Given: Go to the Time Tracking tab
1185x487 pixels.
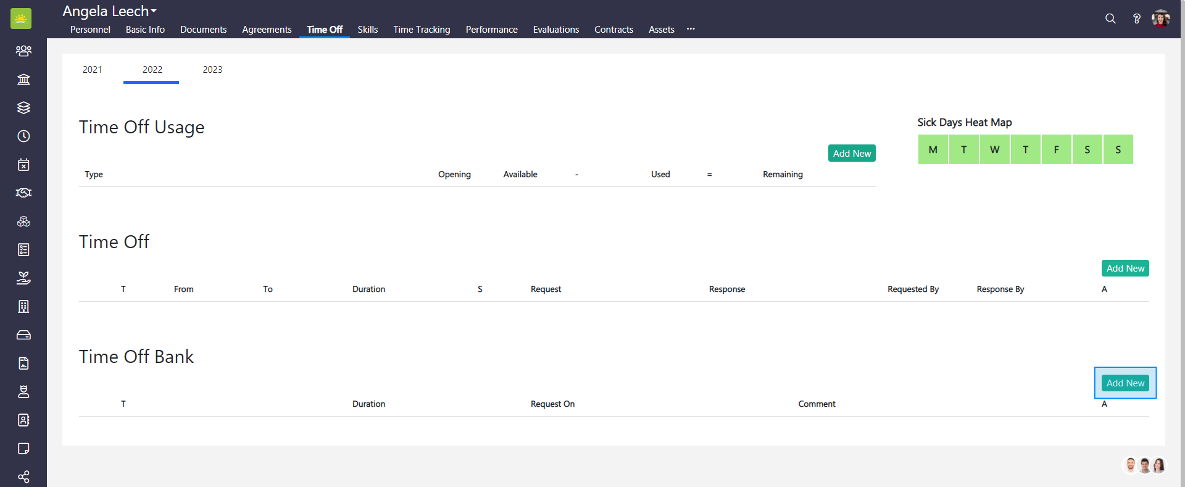Looking at the screenshot, I should coord(422,30).
